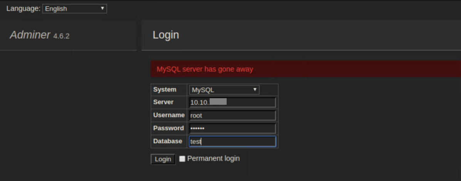Click the Server row label

pyautogui.click(x=163, y=102)
